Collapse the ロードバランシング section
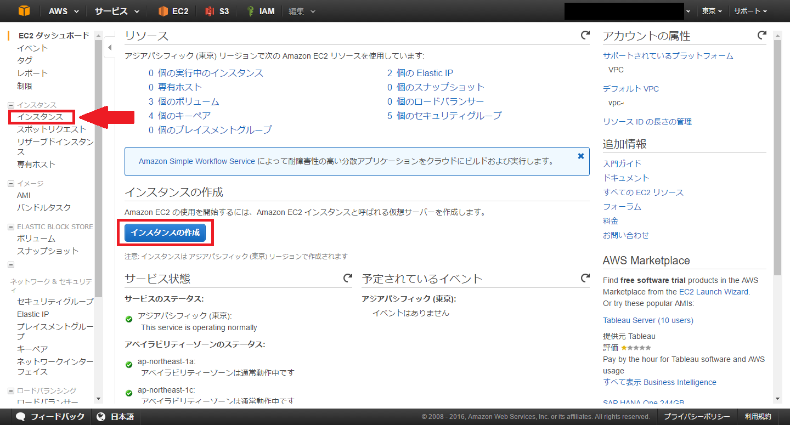790x425 pixels. 11,391
